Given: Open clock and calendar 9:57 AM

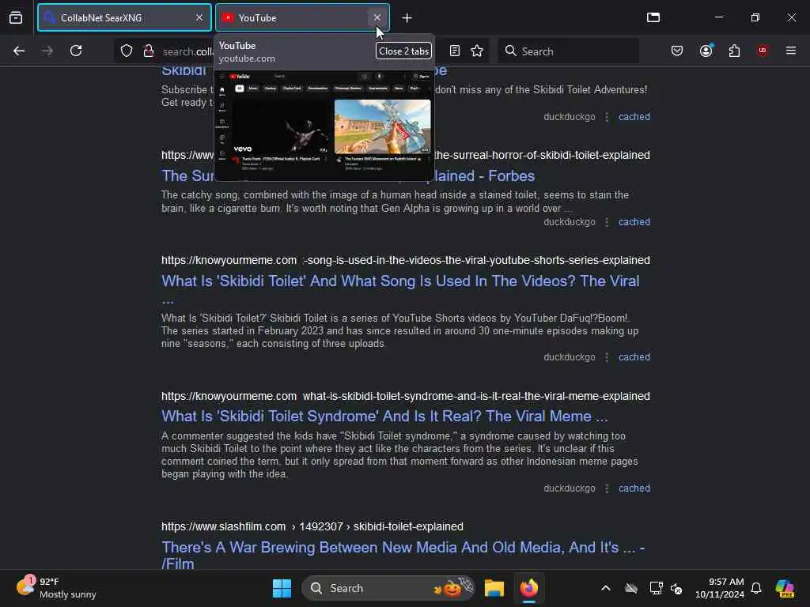Looking at the screenshot, I should click(720, 588).
